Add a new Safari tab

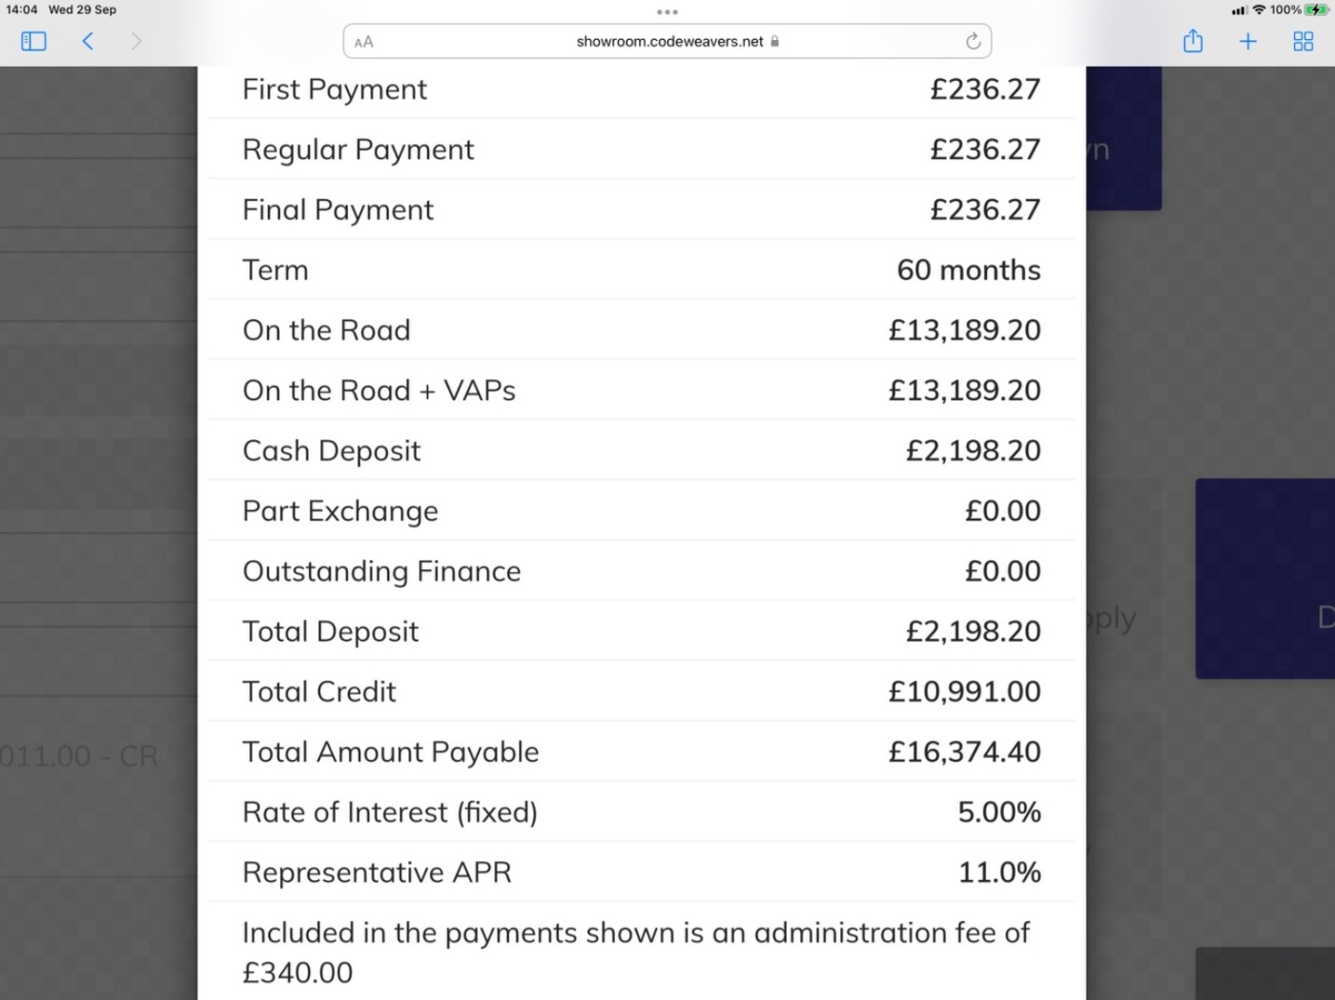[x=1248, y=41]
